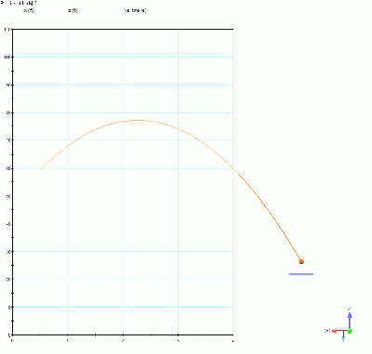Click the plot title text at top-left
Image resolution: width=372 pixels, height=354 pixels.
19,3
